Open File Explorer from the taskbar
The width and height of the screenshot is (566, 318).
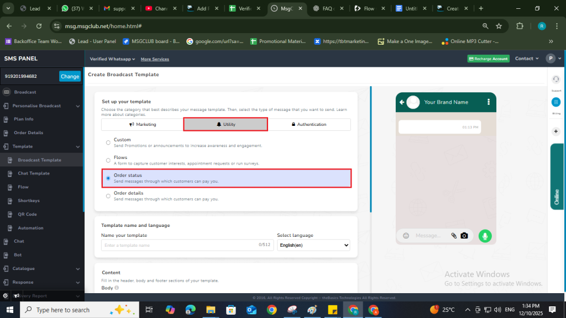coord(213,310)
